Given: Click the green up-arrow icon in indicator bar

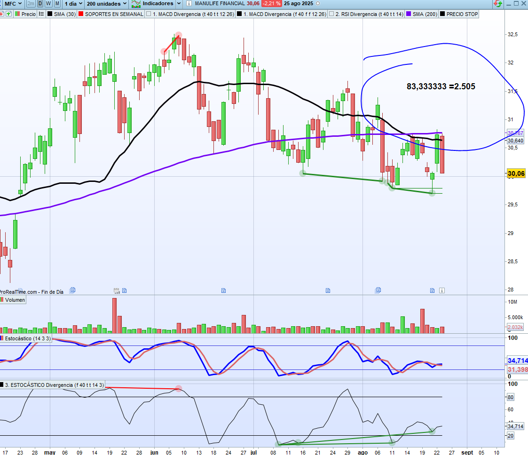Looking at the screenshot, I should [8, 14].
